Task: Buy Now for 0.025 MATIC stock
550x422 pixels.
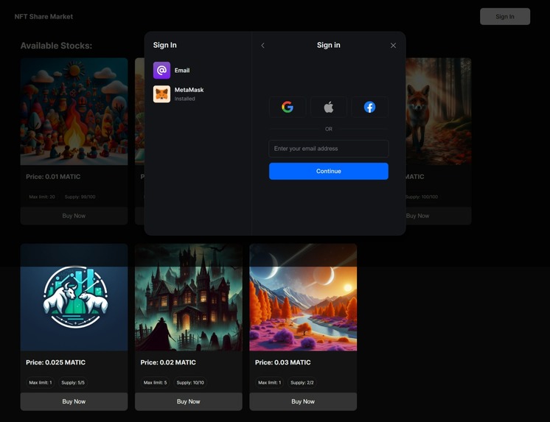Action: [74, 401]
